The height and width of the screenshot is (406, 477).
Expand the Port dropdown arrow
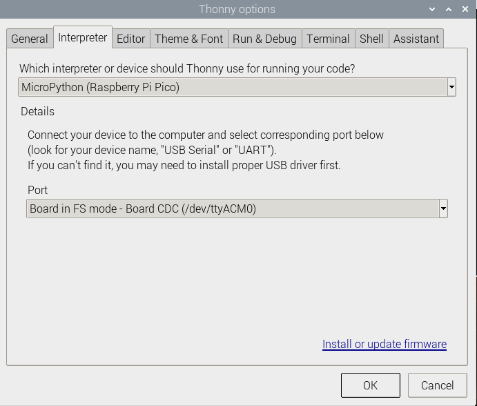tap(443, 209)
